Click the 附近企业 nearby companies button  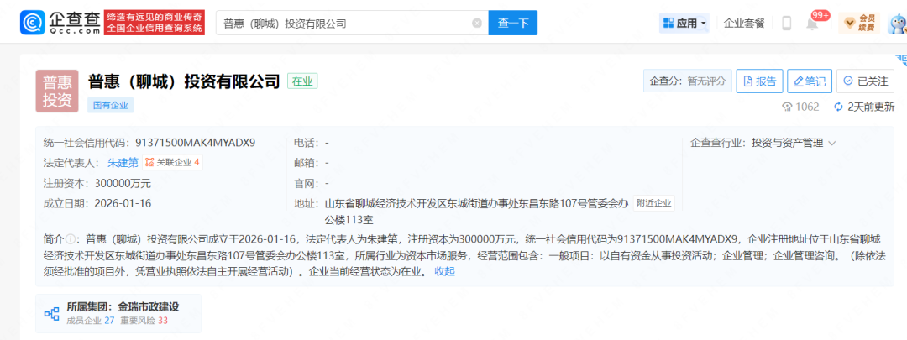pyautogui.click(x=653, y=203)
